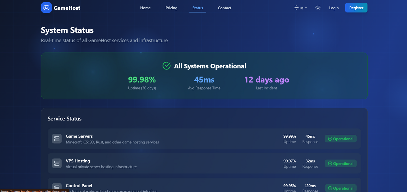The height and width of the screenshot is (192, 407).
Task: Click the GameHost brand name
Action: tap(67, 8)
